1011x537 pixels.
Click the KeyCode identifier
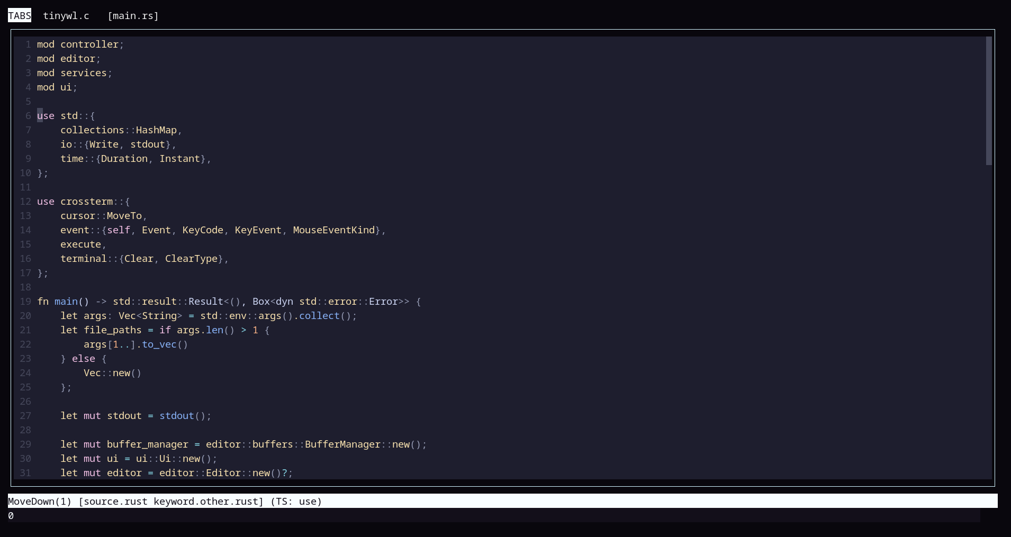(203, 230)
